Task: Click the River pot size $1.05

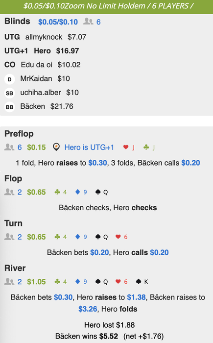Action: pos(36,282)
